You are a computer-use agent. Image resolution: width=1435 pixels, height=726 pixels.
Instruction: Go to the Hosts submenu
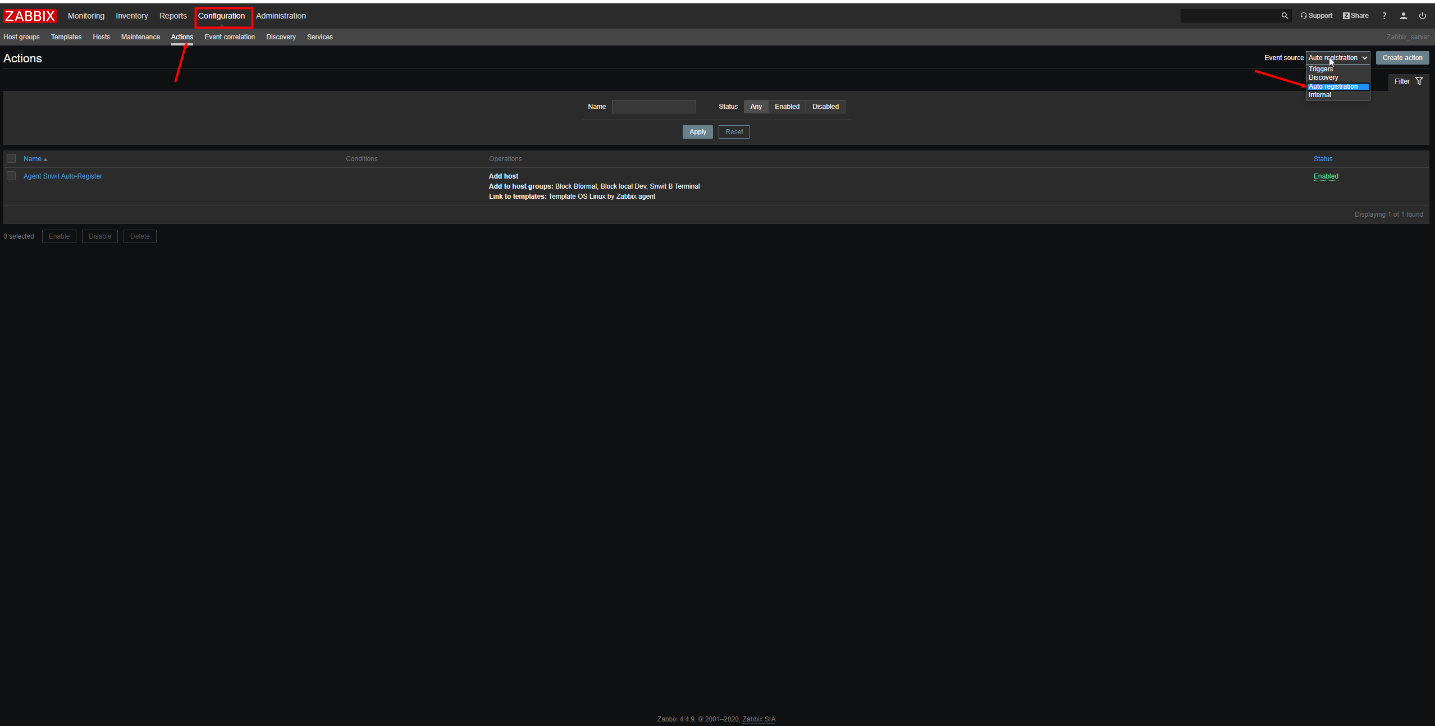[x=101, y=37]
